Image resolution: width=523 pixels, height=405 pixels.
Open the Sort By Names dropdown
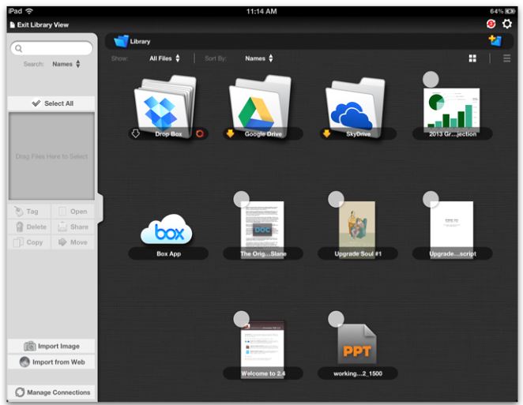click(259, 58)
